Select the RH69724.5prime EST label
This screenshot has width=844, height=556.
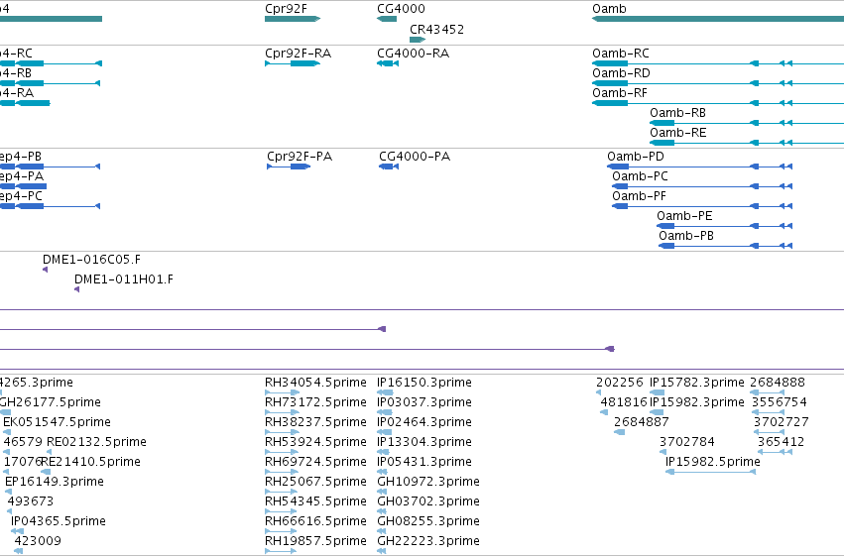pos(315,462)
